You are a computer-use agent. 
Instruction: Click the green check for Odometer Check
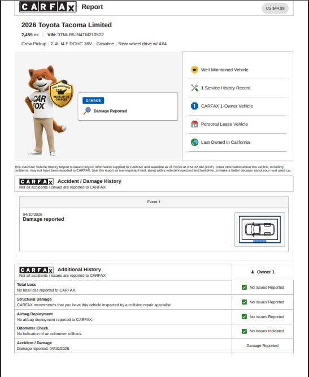pos(244,331)
